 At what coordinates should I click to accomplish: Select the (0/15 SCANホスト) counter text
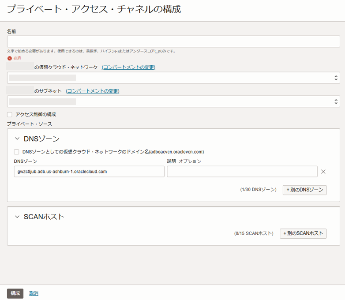click(x=254, y=233)
